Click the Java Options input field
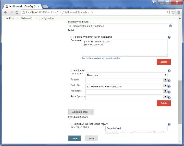 [x=124, y=98]
